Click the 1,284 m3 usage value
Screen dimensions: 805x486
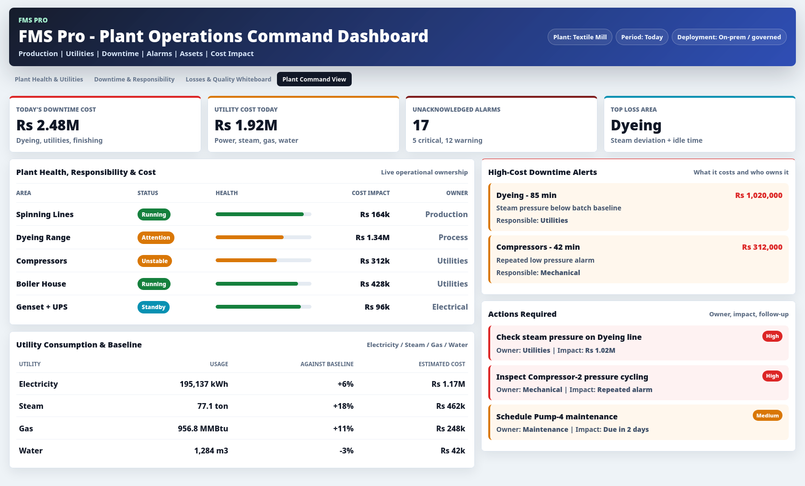(x=211, y=451)
